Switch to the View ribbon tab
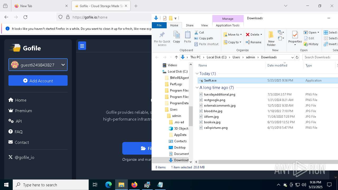The image size is (338, 190). coord(204,25)
